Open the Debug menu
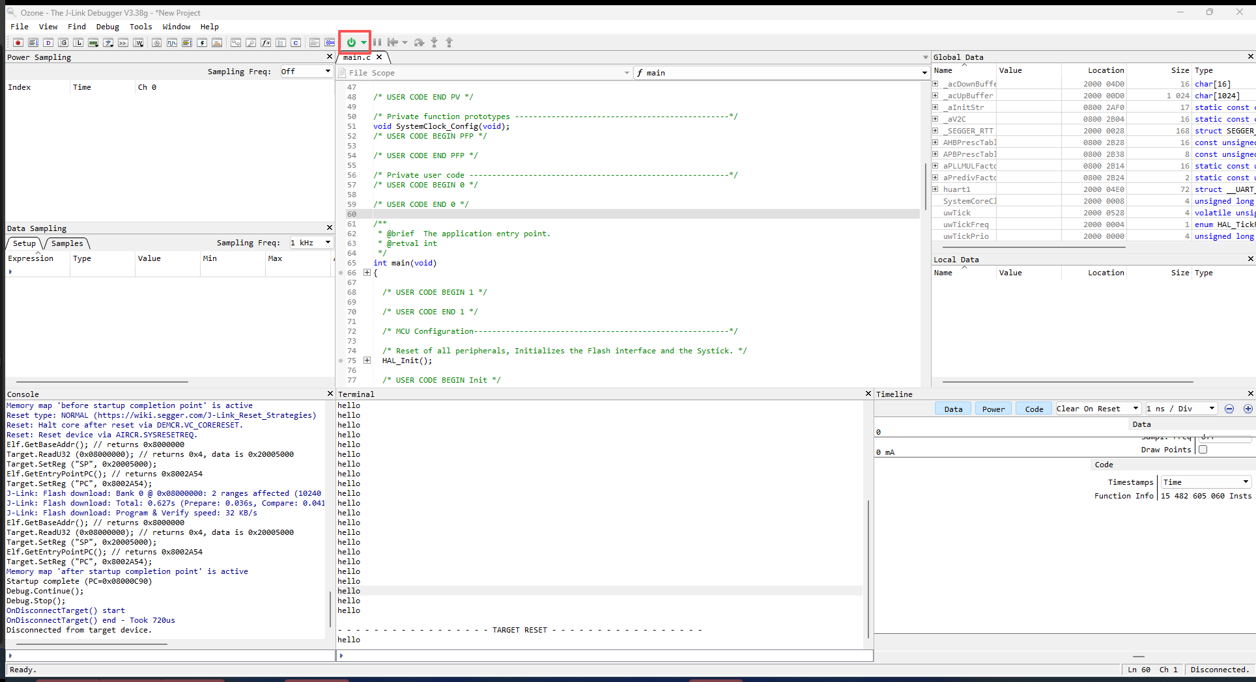The image size is (1256, 682). pyautogui.click(x=107, y=27)
